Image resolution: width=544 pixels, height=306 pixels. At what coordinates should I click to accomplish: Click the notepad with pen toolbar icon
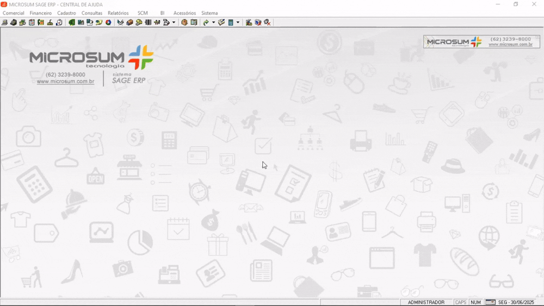click(221, 22)
